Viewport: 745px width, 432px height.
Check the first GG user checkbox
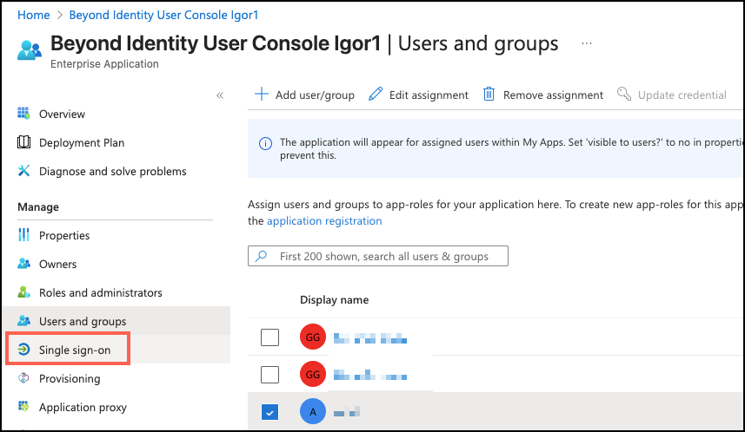point(270,337)
